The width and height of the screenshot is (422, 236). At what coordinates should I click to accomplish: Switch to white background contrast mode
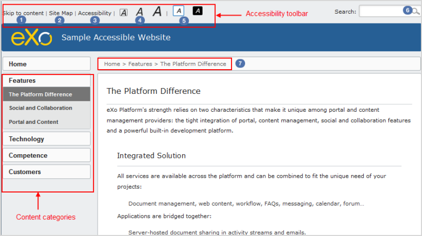178,11
